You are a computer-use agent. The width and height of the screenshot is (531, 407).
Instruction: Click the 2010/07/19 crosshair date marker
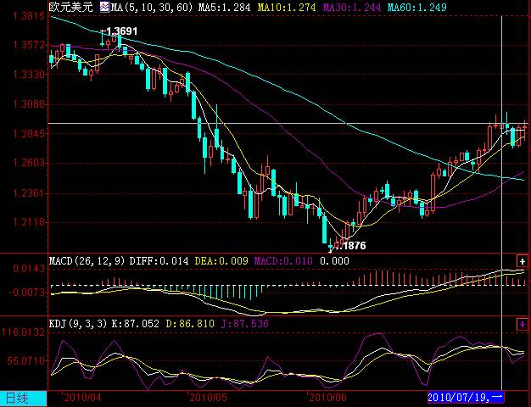click(x=466, y=397)
